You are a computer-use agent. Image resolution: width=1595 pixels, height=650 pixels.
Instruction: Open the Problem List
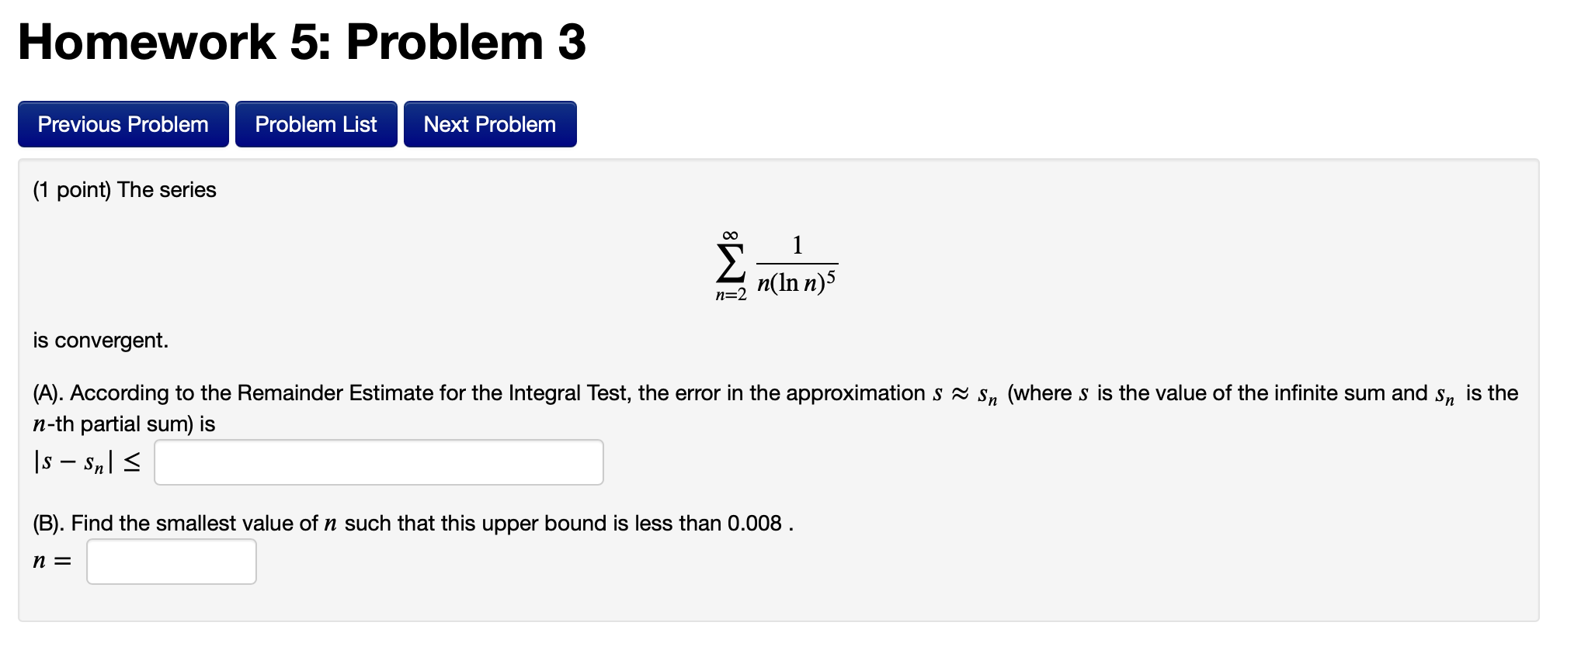click(x=315, y=123)
